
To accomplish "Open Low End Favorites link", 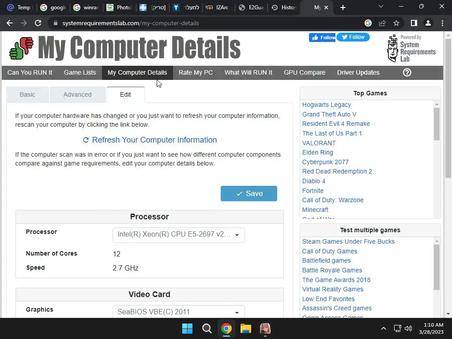I will 328,299.
